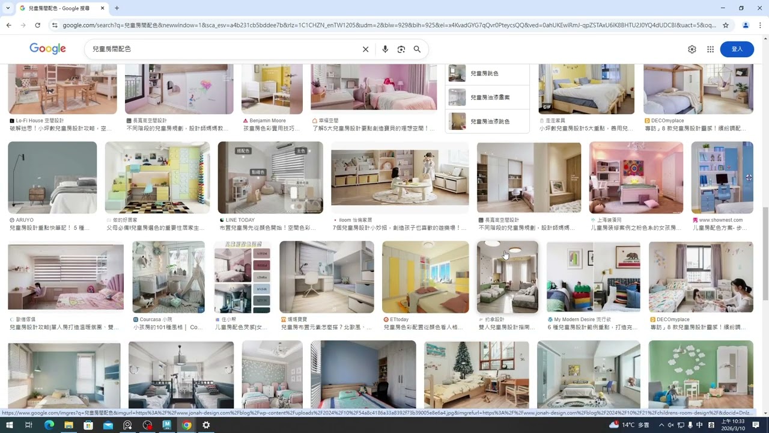Image resolution: width=769 pixels, height=433 pixels.
Task: Open Windows Start menu
Action: point(9,425)
